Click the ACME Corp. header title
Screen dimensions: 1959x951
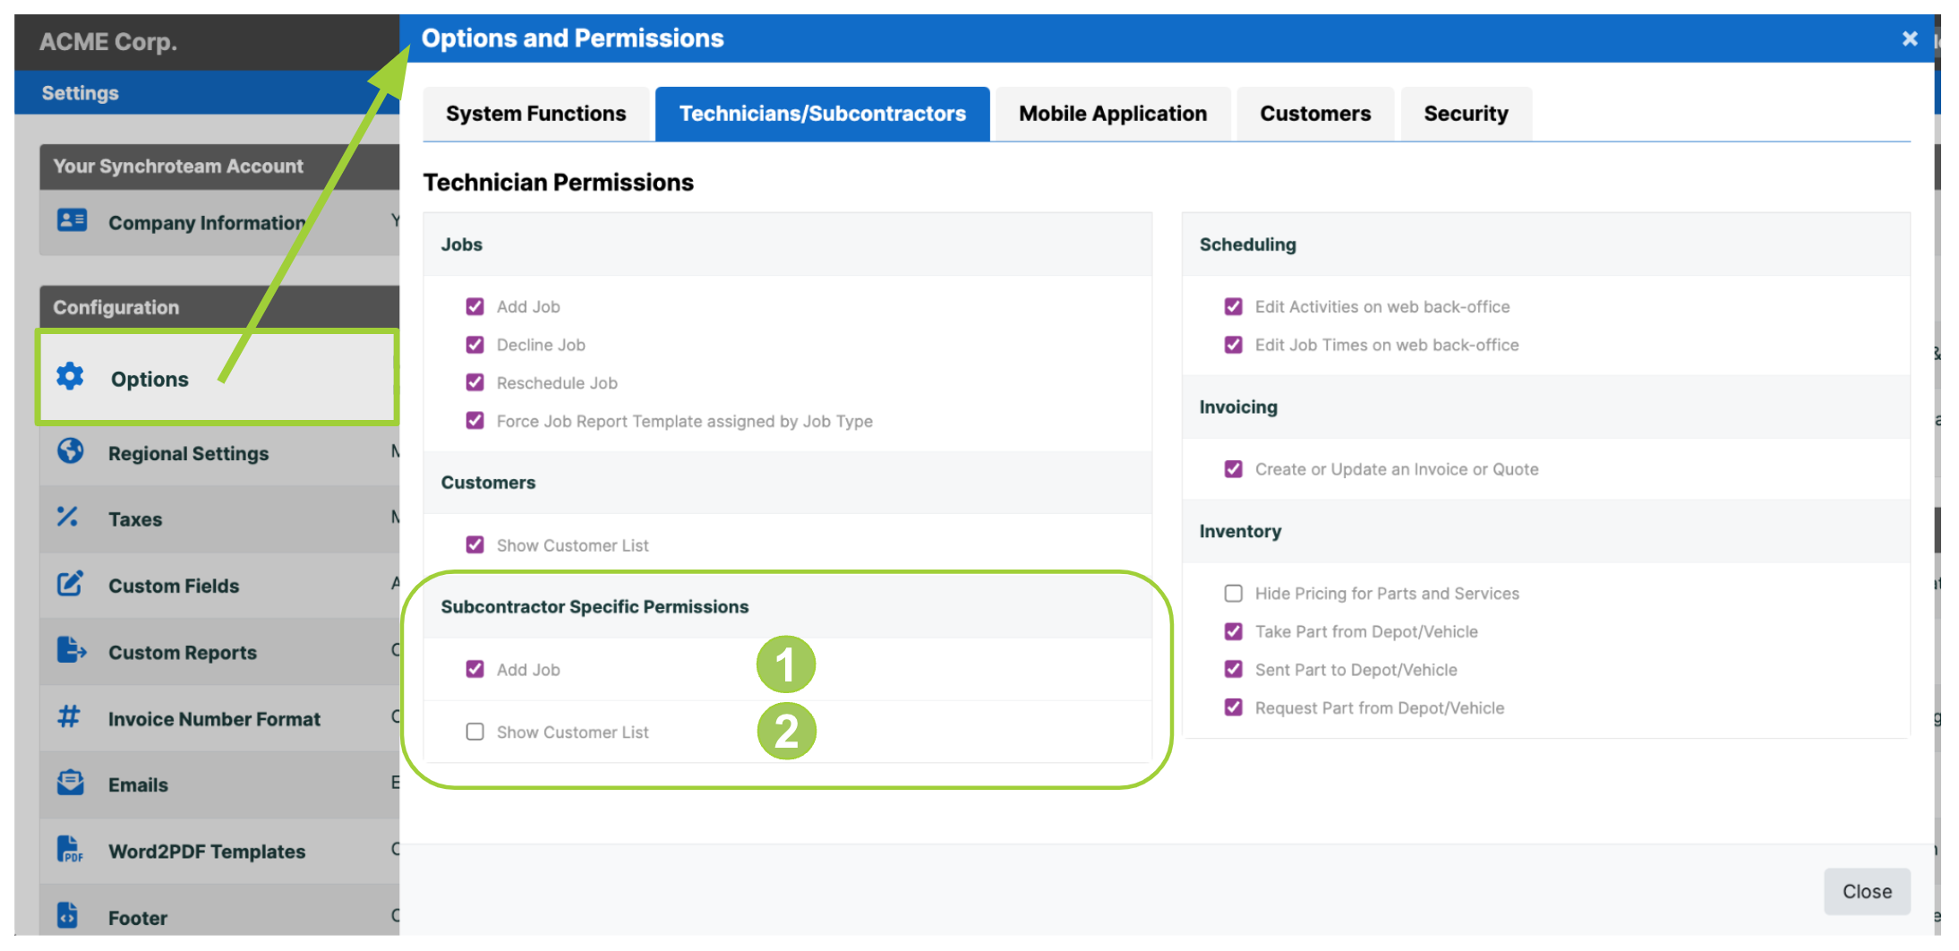[108, 41]
